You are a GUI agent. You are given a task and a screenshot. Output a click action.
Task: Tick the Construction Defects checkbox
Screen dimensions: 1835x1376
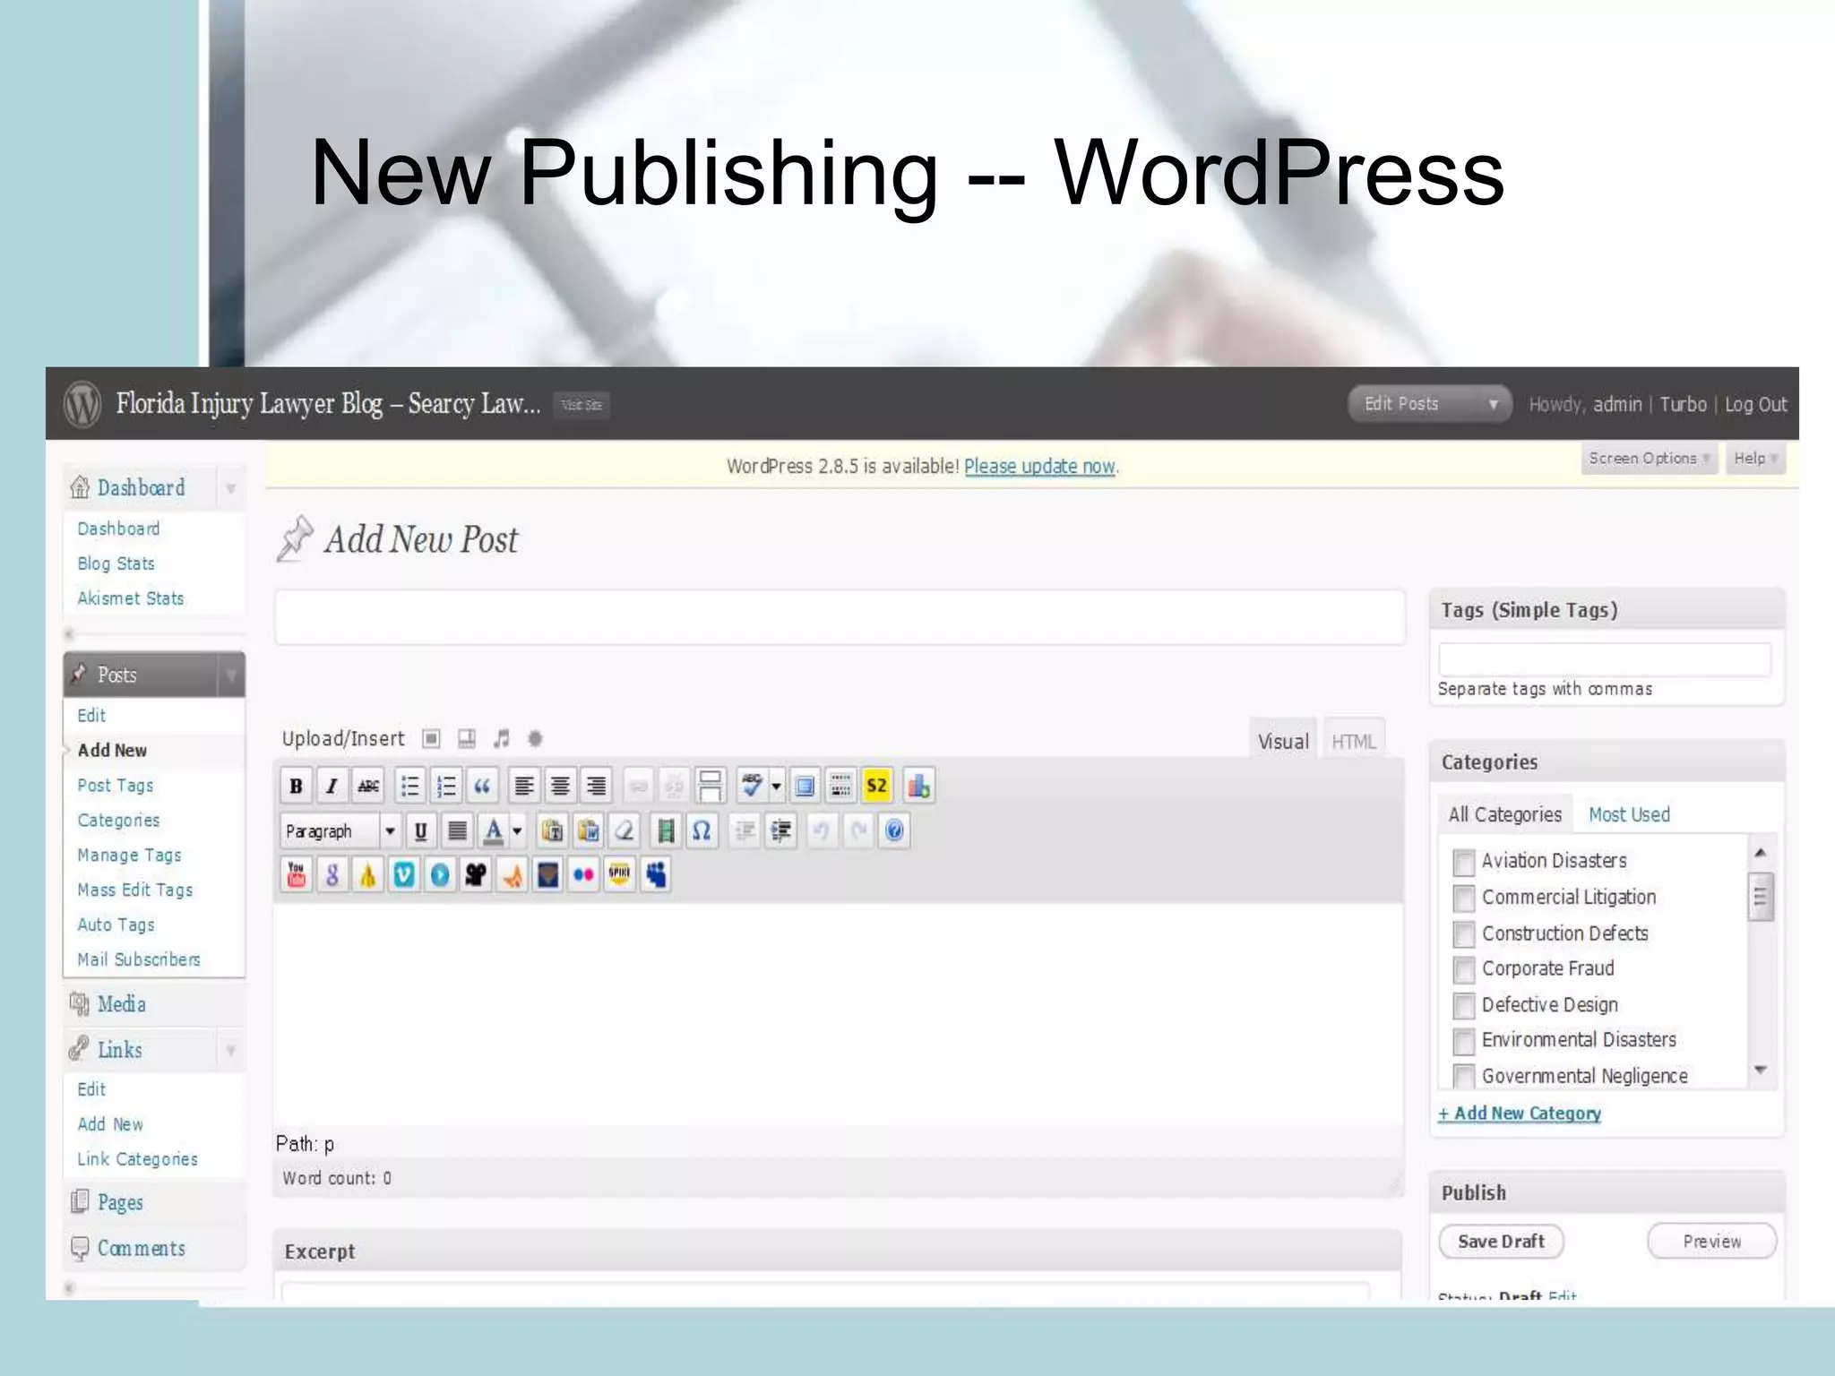click(x=1463, y=934)
